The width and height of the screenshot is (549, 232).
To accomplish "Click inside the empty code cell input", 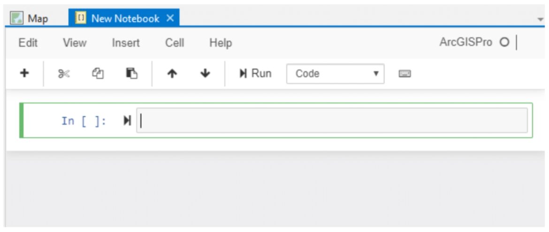I will tap(332, 120).
